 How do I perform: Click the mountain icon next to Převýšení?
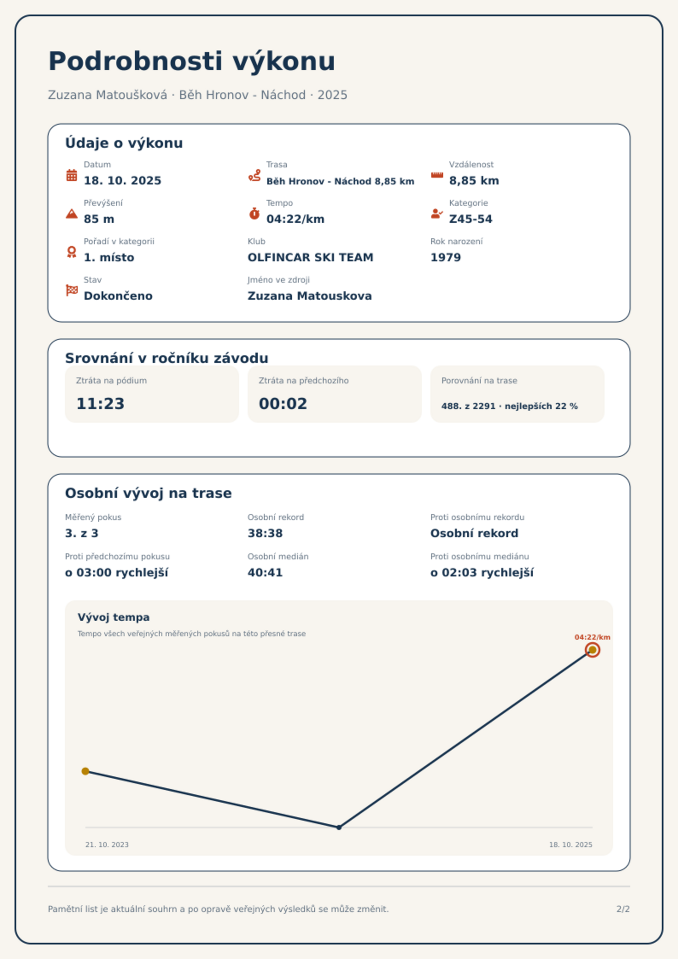coord(72,213)
